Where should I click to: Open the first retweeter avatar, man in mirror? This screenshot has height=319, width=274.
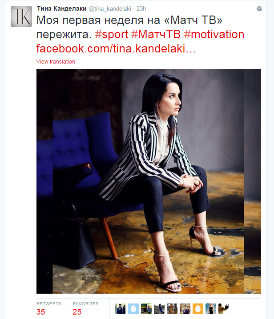tap(121, 309)
